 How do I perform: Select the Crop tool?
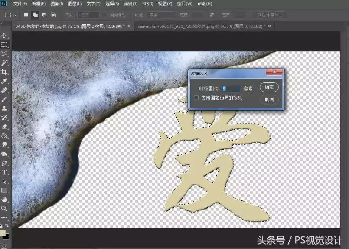pos(4,72)
